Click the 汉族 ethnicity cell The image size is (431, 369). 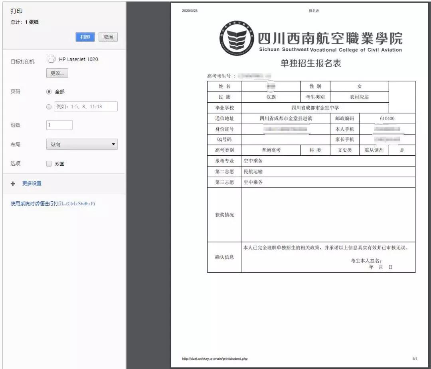pyautogui.click(x=271, y=97)
